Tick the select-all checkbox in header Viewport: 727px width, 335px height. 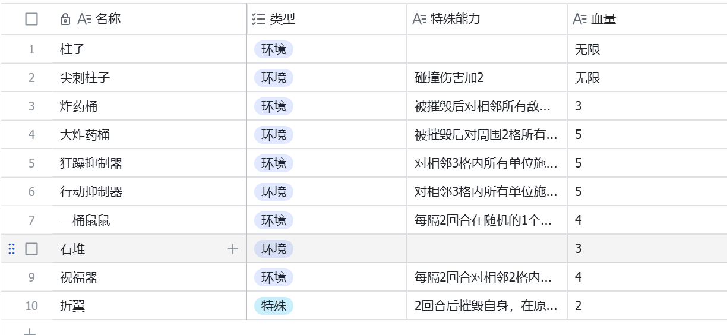click(x=31, y=19)
